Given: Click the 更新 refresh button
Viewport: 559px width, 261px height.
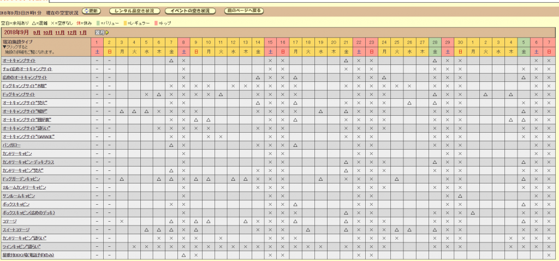Looking at the screenshot, I should click(92, 11).
